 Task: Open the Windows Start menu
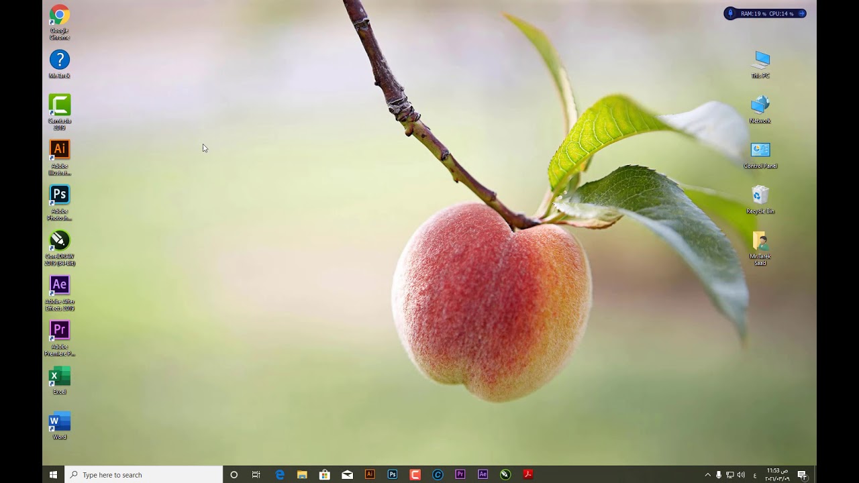tap(53, 474)
